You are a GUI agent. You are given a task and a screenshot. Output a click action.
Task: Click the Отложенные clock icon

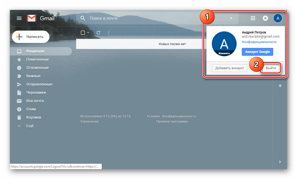(x=19, y=68)
